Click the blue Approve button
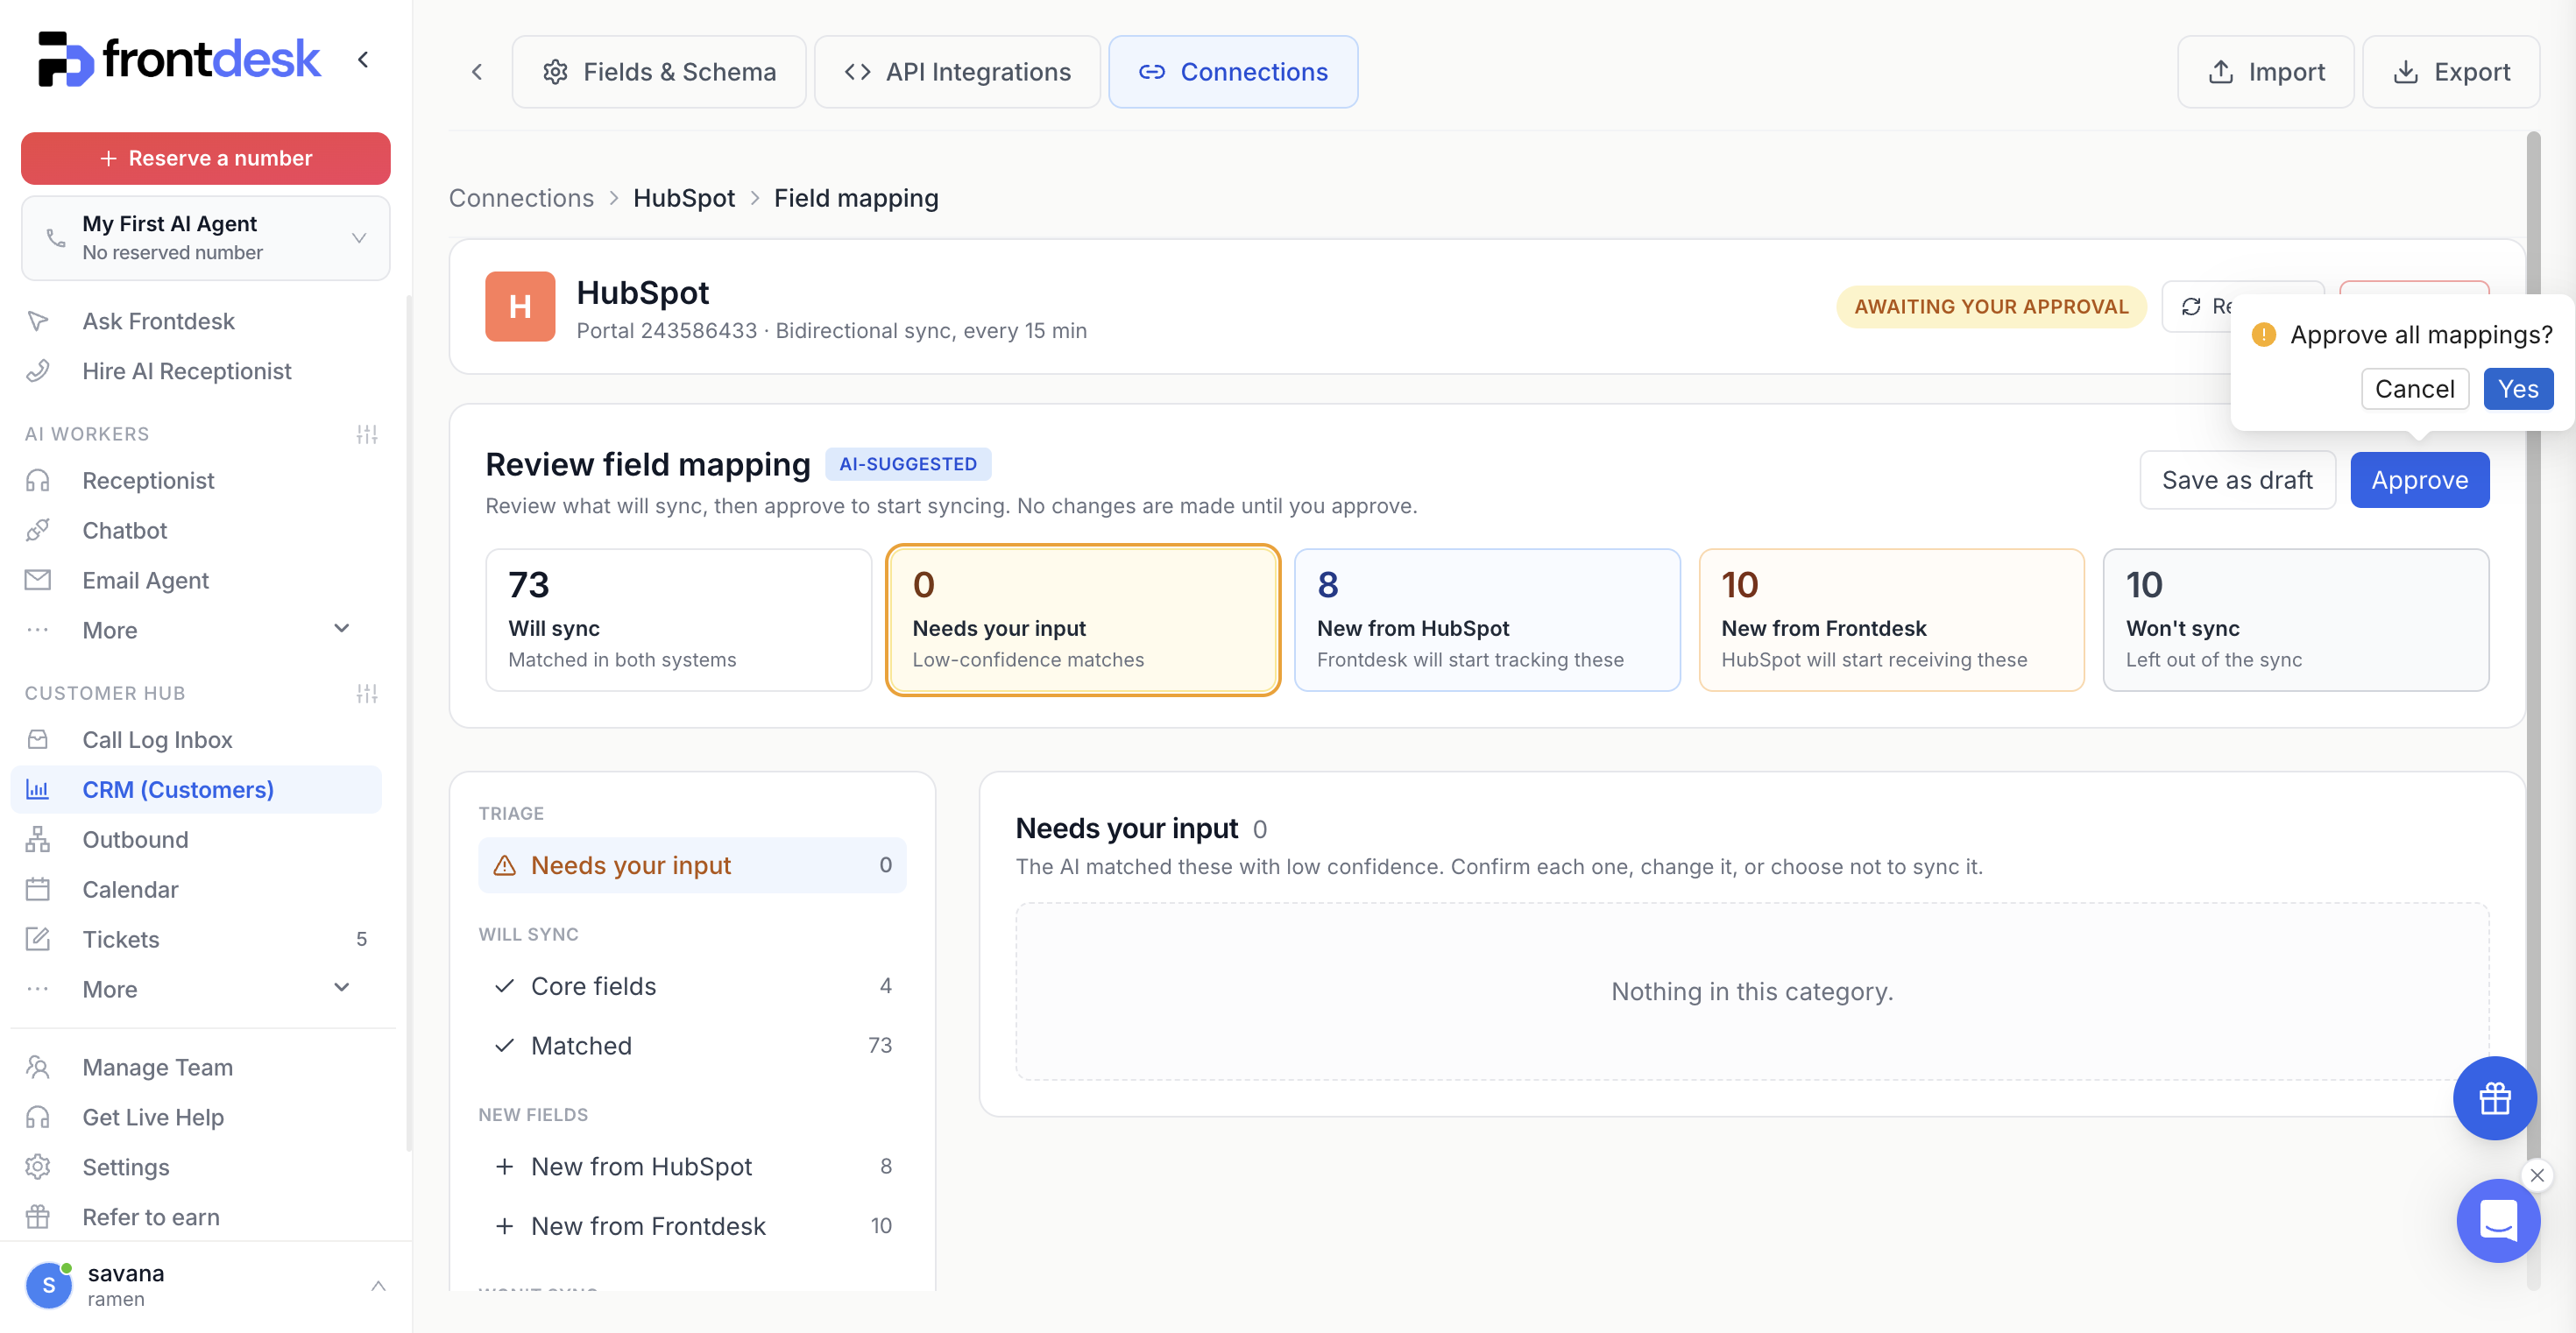Viewport: 2576px width, 1333px height. click(x=2419, y=480)
